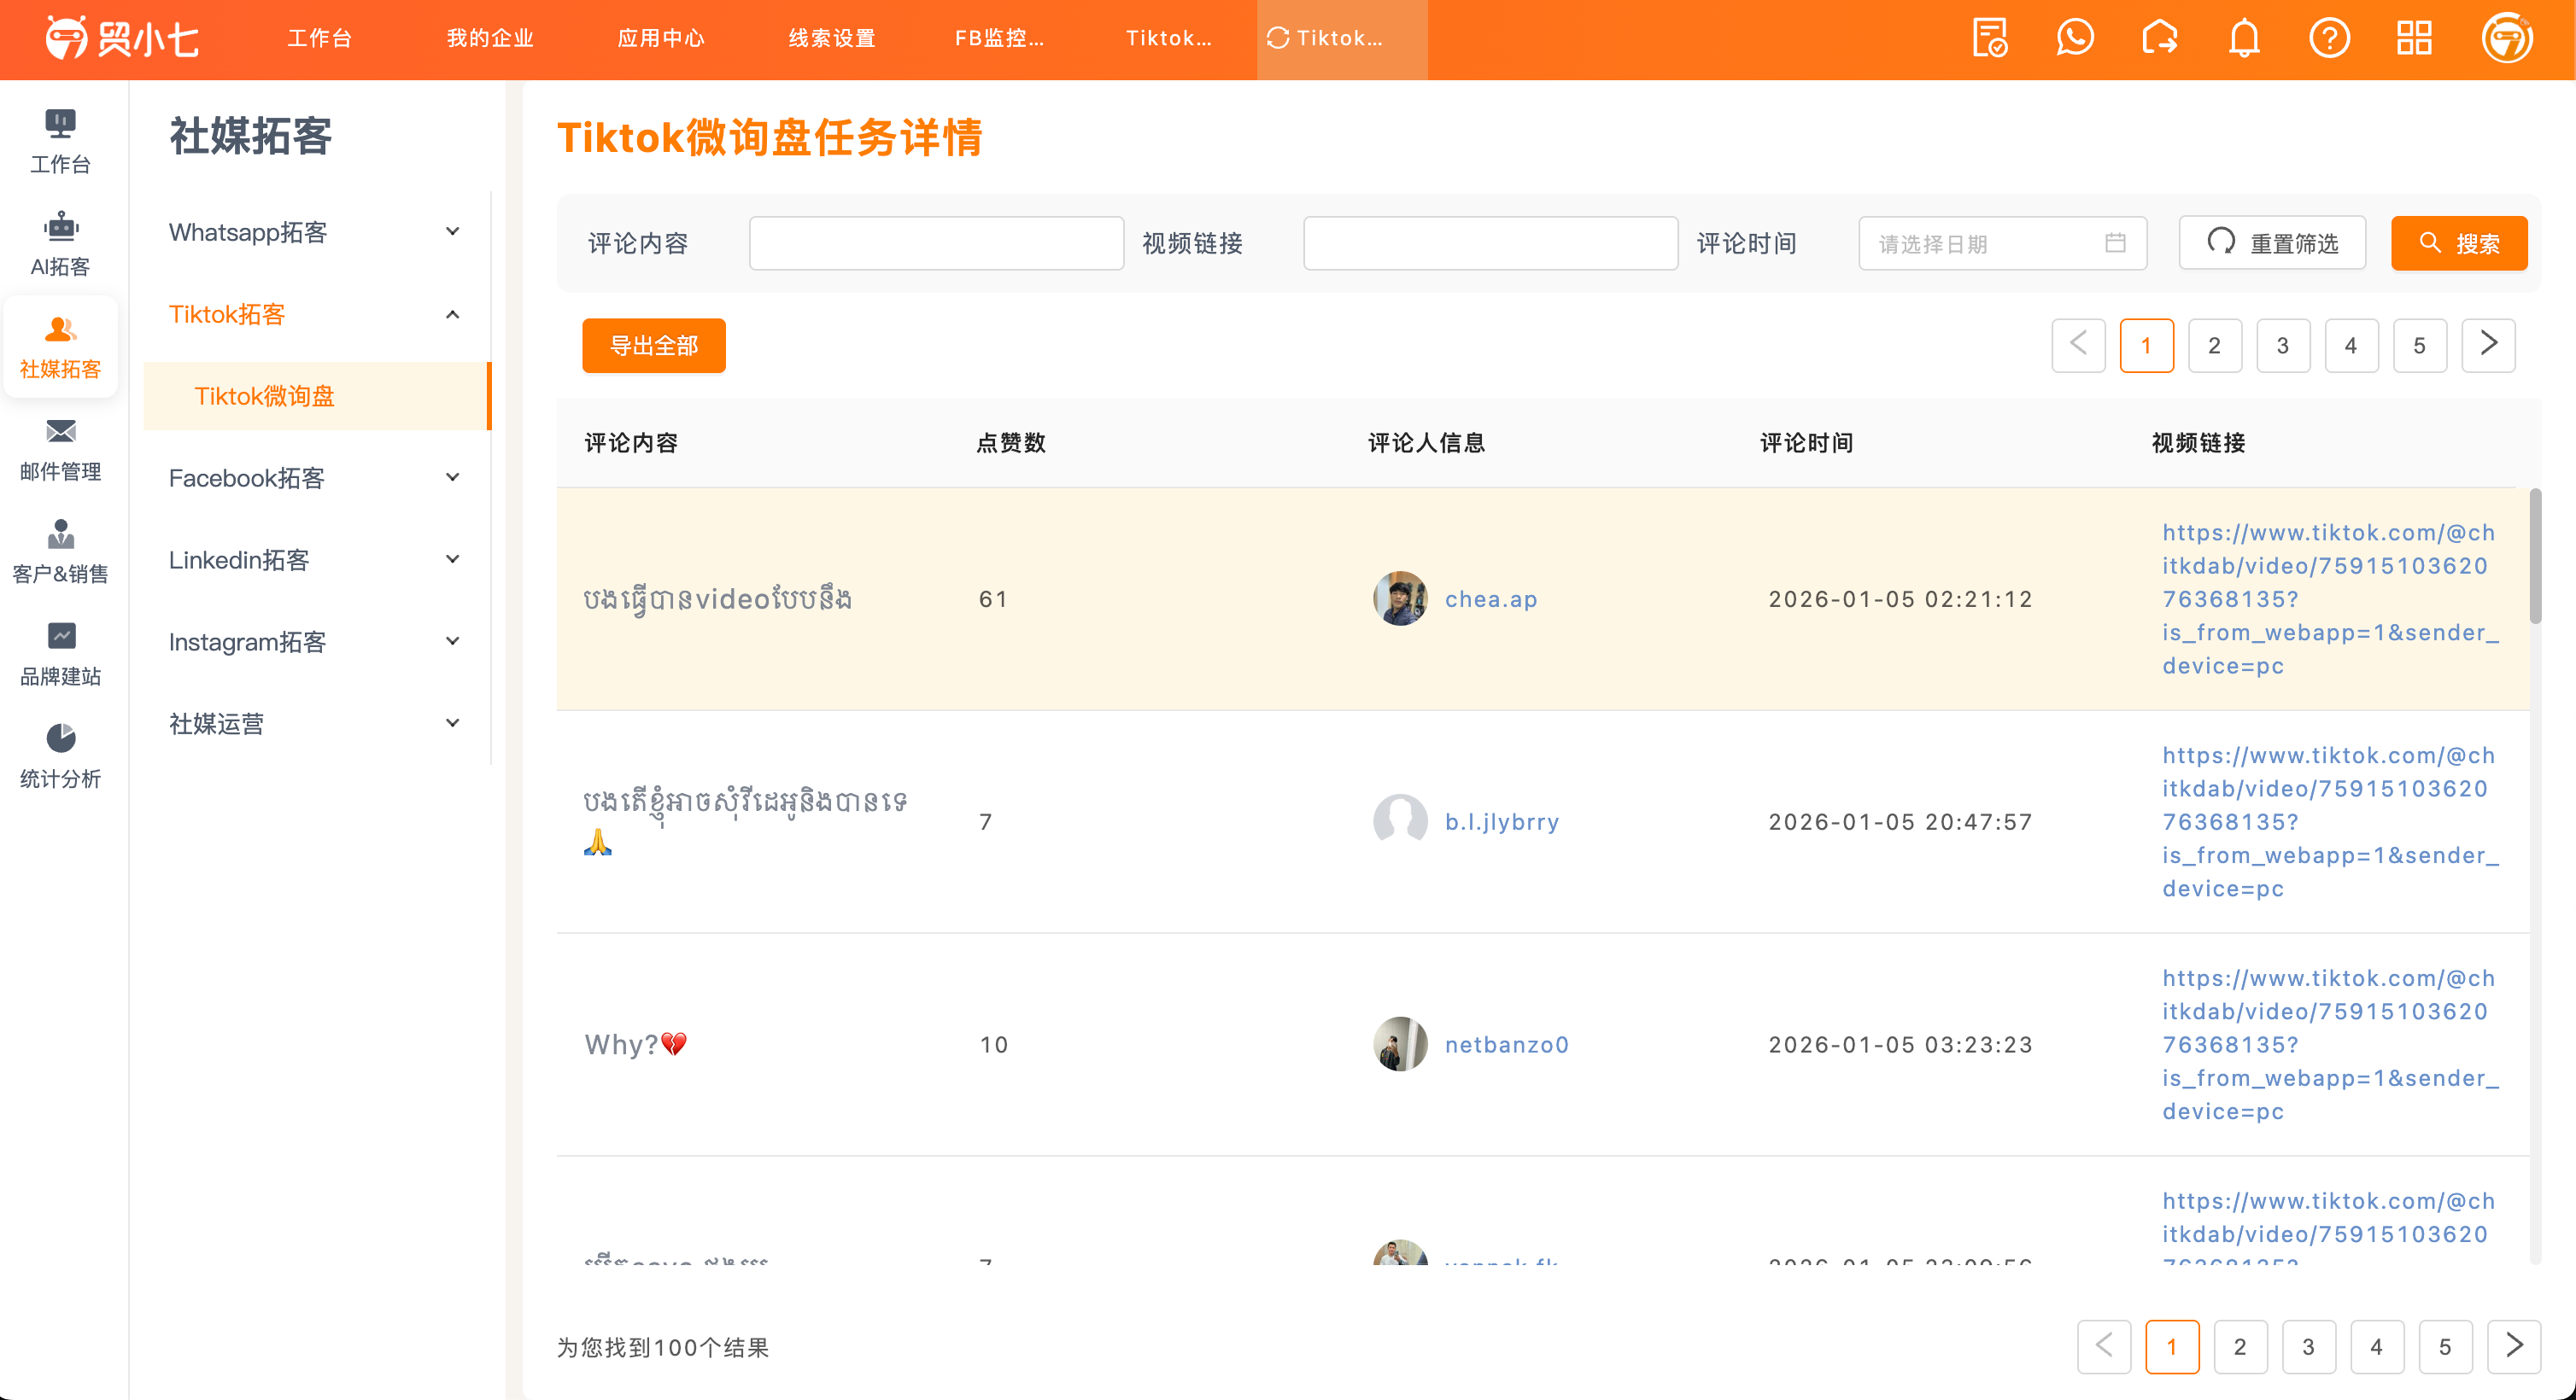2576x1400 pixels.
Task: Click chea.ap commenter avatar
Action: (1400, 598)
